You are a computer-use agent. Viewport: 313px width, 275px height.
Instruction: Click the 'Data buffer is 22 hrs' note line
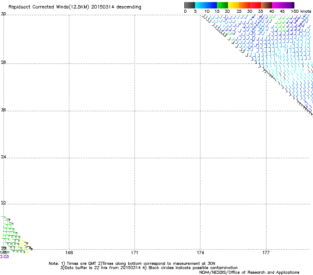pyautogui.click(x=149, y=268)
